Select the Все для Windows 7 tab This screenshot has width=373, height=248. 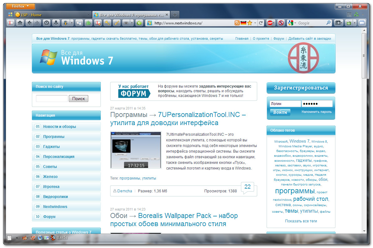click(x=131, y=15)
